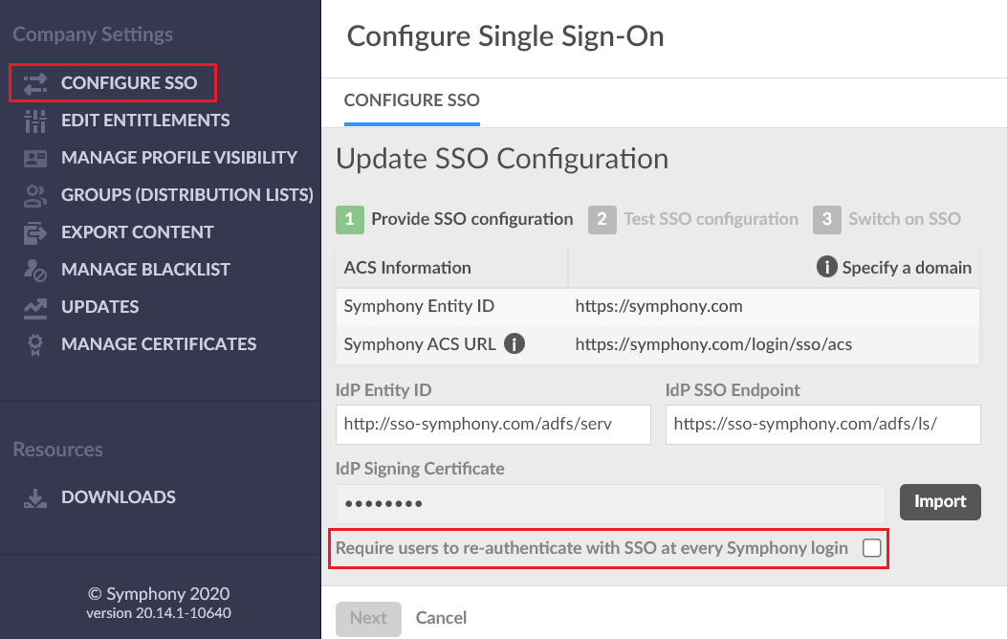This screenshot has width=1007, height=639.
Task: Enable re-authenticate with SSO at every login checkbox
Action: coord(871,548)
